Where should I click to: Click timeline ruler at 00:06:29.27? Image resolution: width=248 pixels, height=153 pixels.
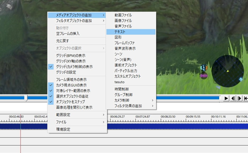click(117, 117)
